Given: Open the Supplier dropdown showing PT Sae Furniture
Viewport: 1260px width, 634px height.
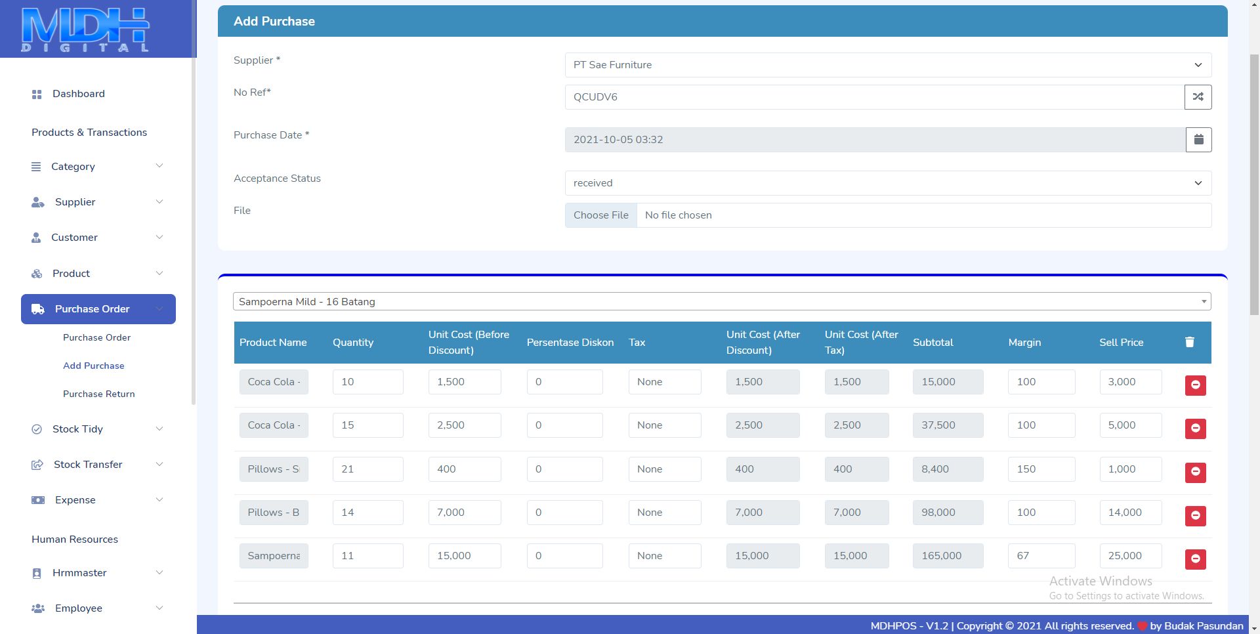Looking at the screenshot, I should coord(887,65).
